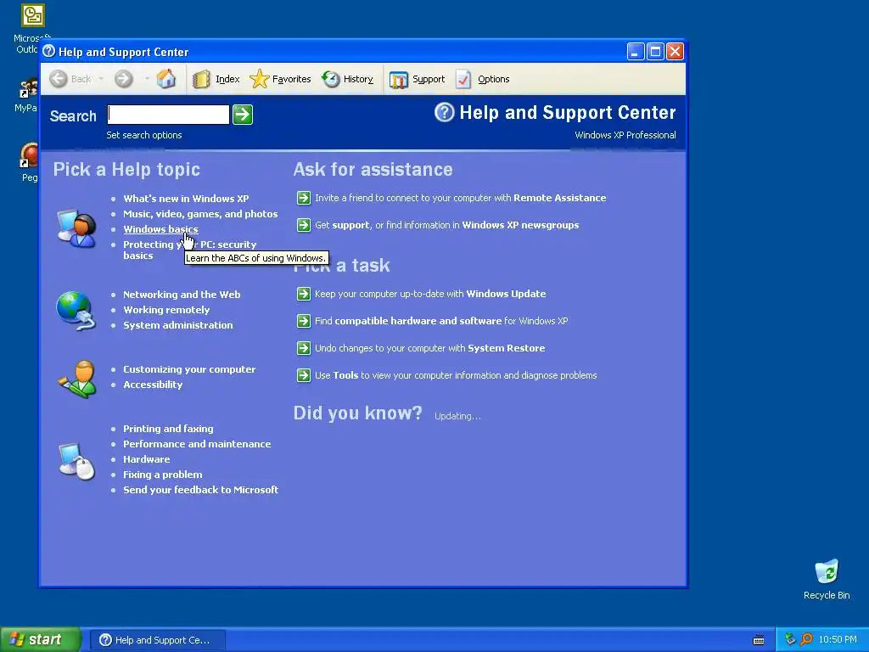Click the computer and mouse hardware icon
Viewport: 869px width, 652px height.
click(x=76, y=461)
